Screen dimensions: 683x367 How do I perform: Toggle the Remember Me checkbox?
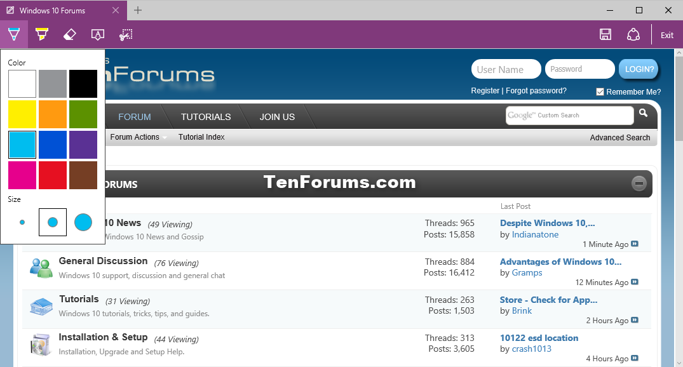click(x=600, y=92)
